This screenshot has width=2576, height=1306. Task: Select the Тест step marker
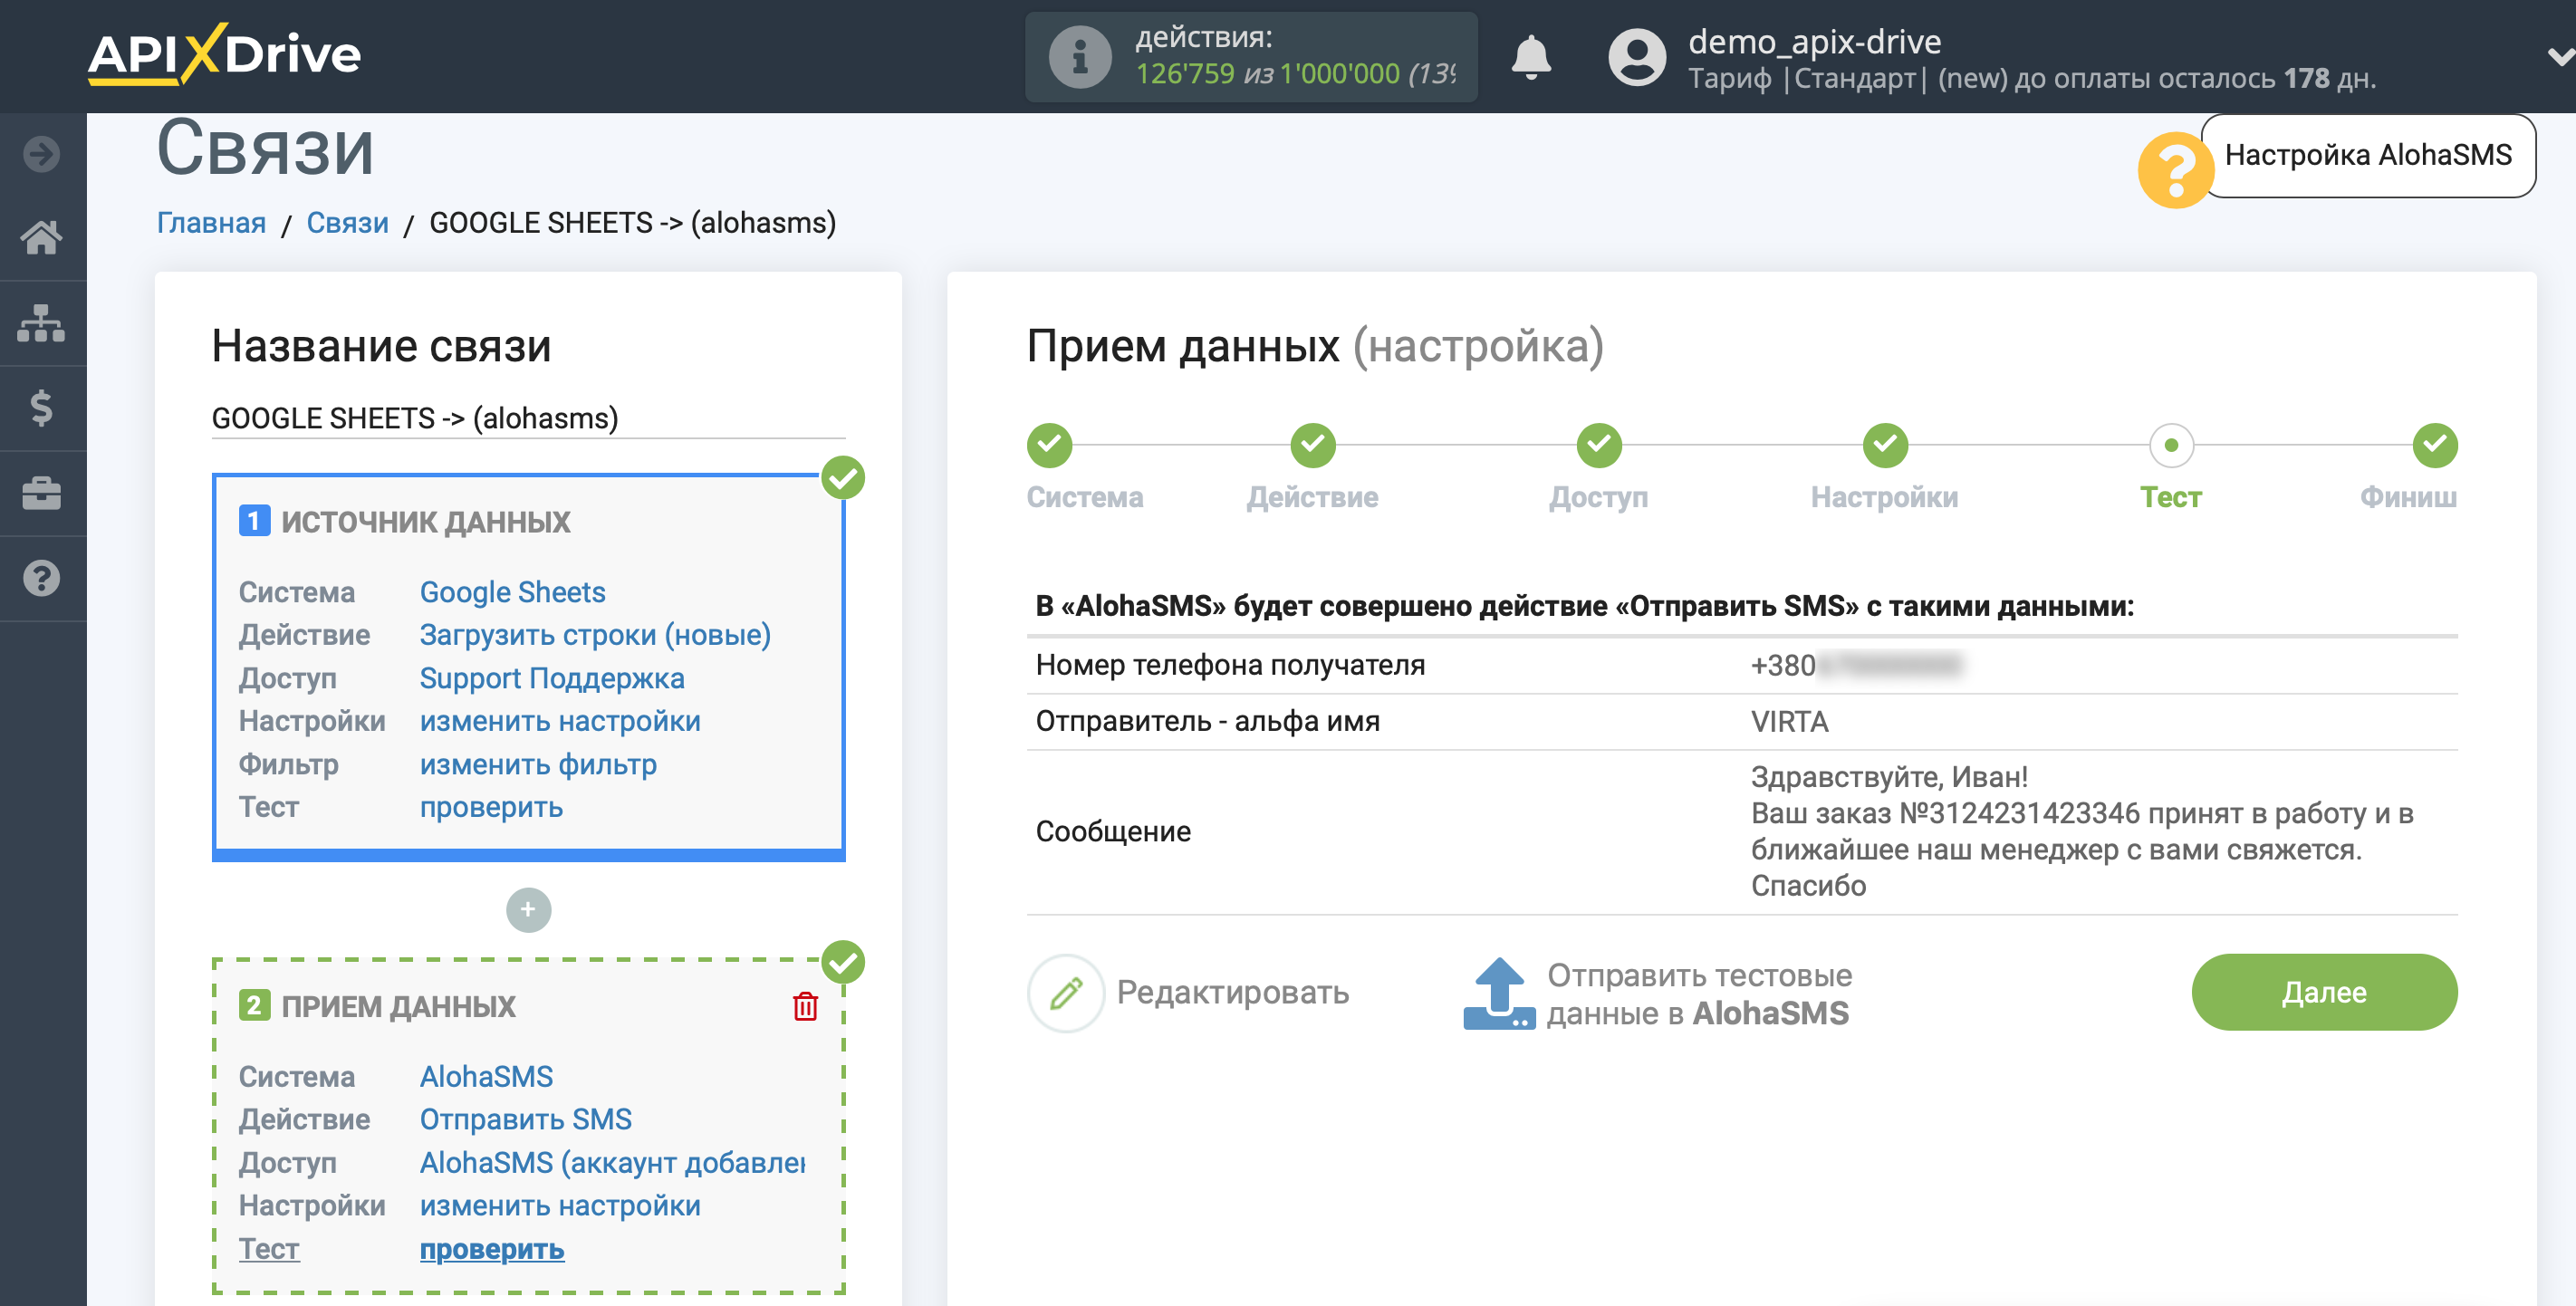point(2171,446)
